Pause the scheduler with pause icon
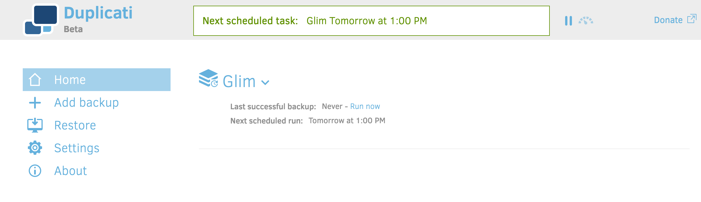 568,21
